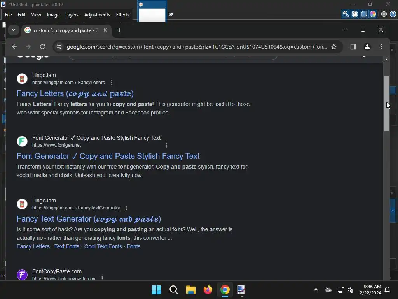Open the 'Text Fonts' sitelink
398x299 pixels.
point(67,246)
